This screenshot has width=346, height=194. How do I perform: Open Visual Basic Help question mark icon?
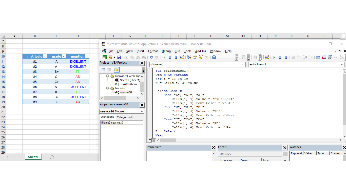pyautogui.click(x=214, y=57)
